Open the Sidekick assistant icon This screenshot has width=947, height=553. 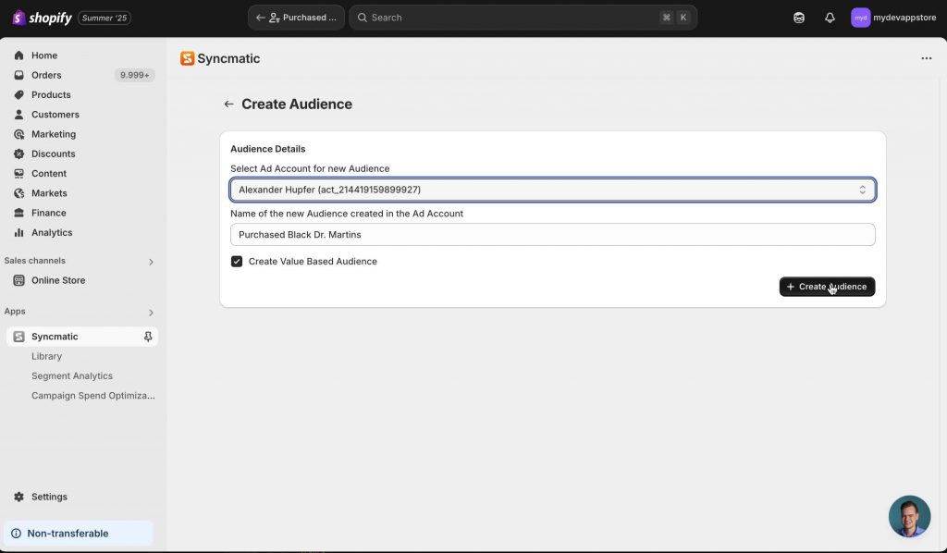(x=799, y=18)
